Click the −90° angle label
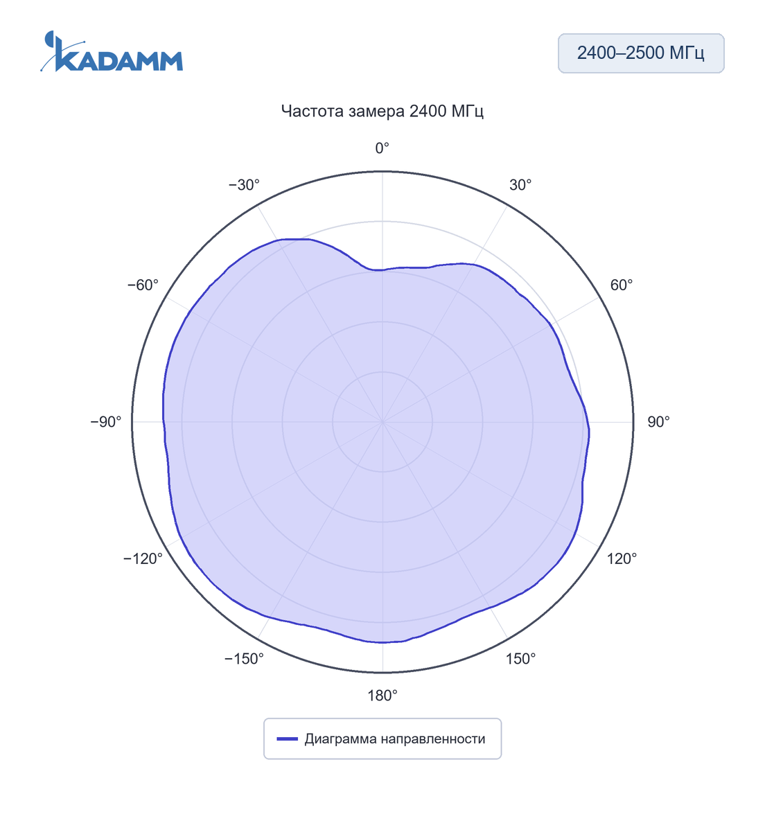The width and height of the screenshot is (765, 839). point(106,422)
